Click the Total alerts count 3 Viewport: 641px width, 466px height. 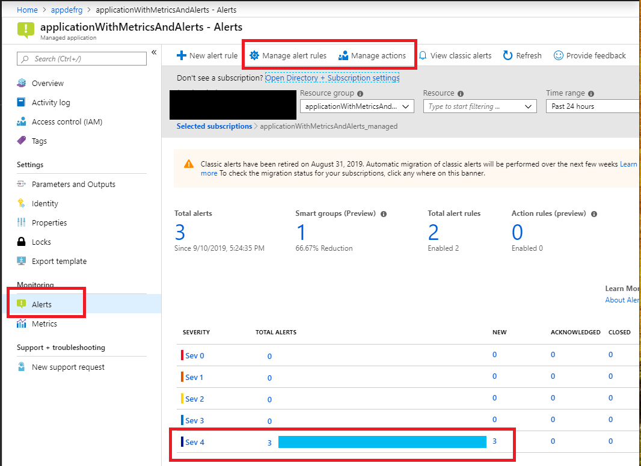[180, 232]
